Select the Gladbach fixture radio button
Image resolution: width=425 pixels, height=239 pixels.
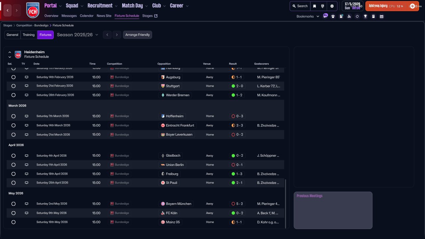(x=13, y=156)
